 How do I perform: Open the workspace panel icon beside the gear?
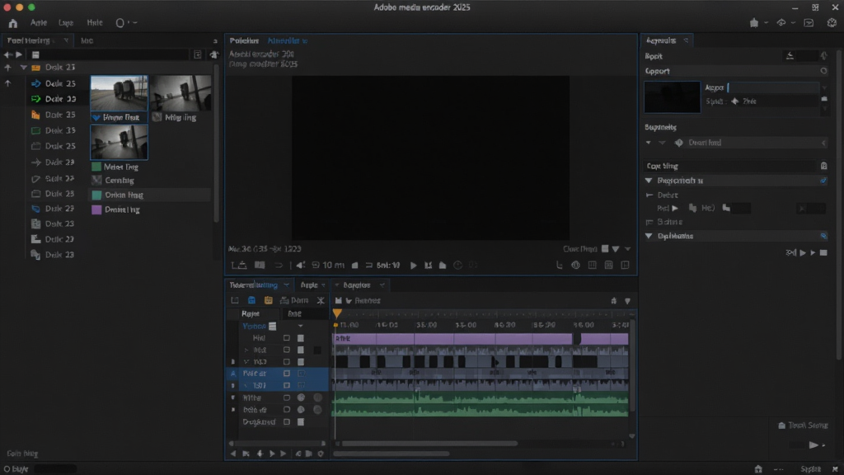[x=809, y=22]
